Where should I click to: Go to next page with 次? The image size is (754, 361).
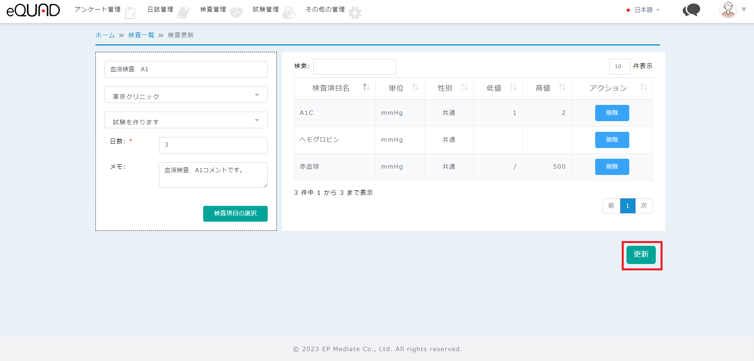pyautogui.click(x=644, y=206)
